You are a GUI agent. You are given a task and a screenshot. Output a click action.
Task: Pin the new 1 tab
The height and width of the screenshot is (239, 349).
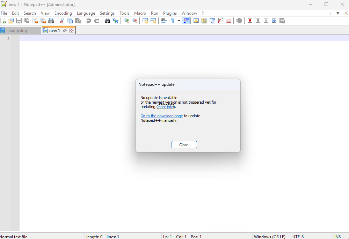pos(65,31)
